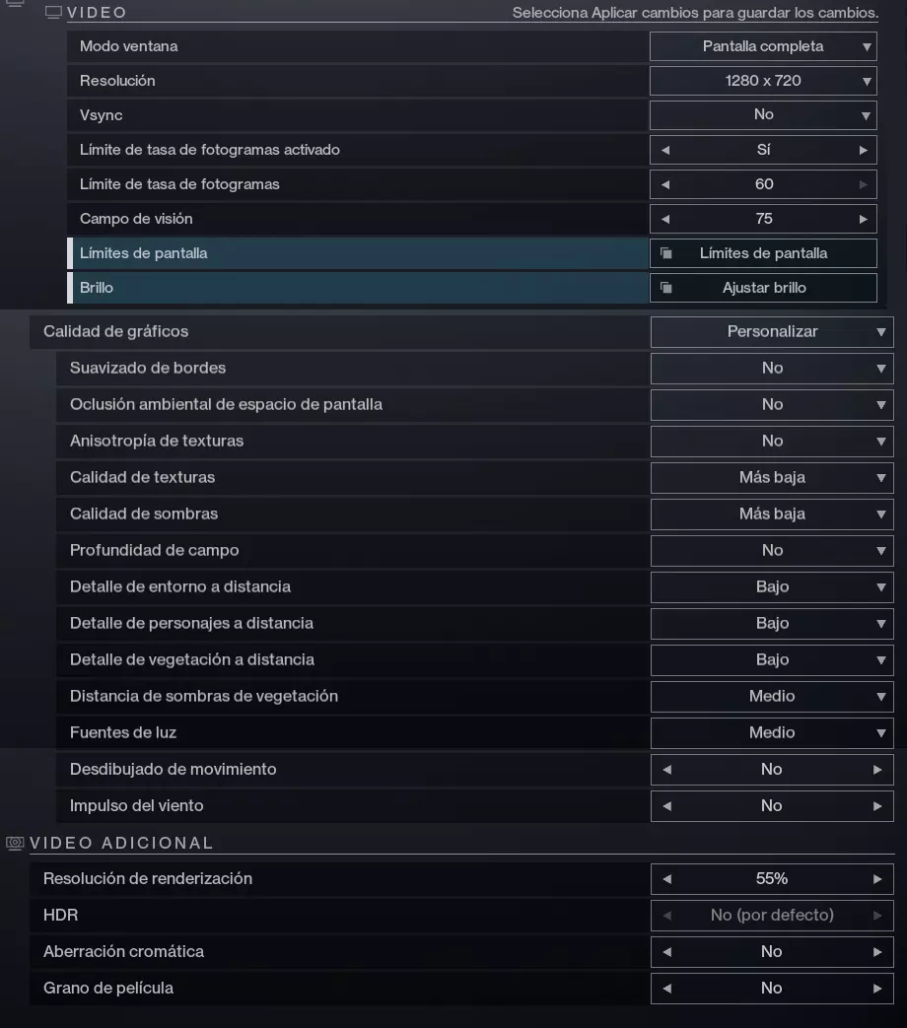907x1028 pixels.
Task: Decrease Resolución de renderización with left arrow
Action: pyautogui.click(x=667, y=879)
